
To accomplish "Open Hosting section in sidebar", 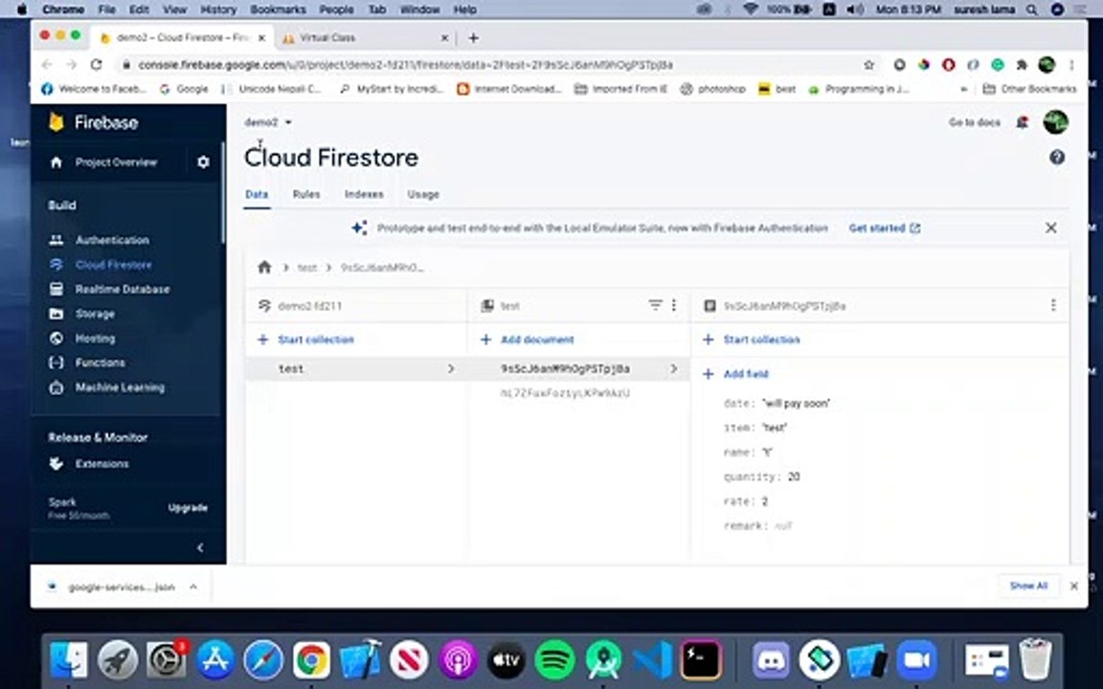I will coord(95,338).
